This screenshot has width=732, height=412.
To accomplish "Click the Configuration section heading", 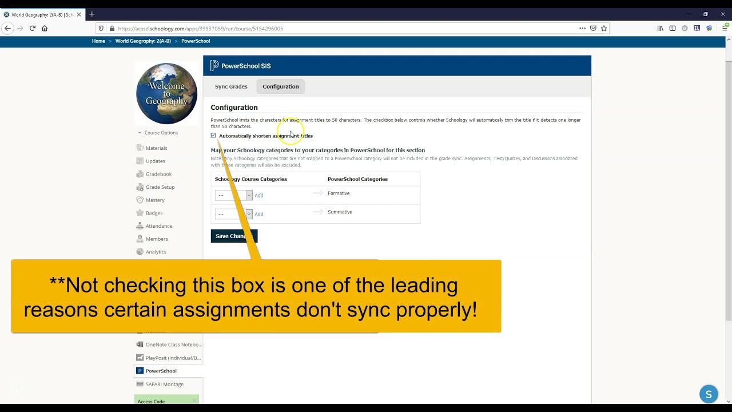I will coord(234,108).
